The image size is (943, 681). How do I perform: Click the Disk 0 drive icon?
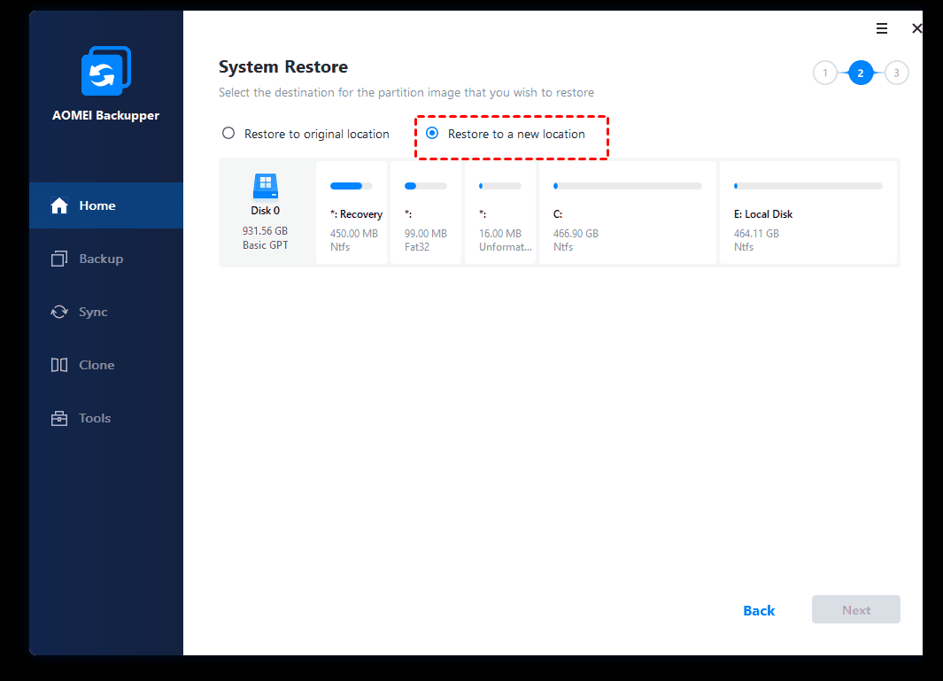(x=266, y=186)
